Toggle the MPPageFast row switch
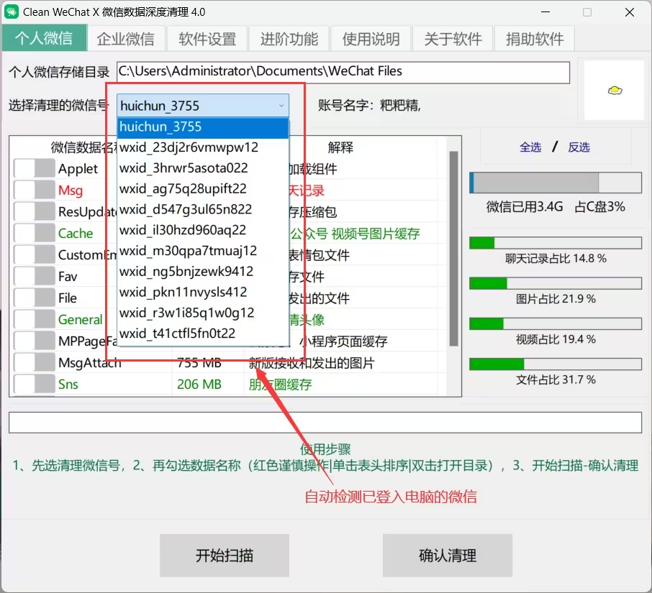Screen dimensions: 652x593 (x=34, y=341)
